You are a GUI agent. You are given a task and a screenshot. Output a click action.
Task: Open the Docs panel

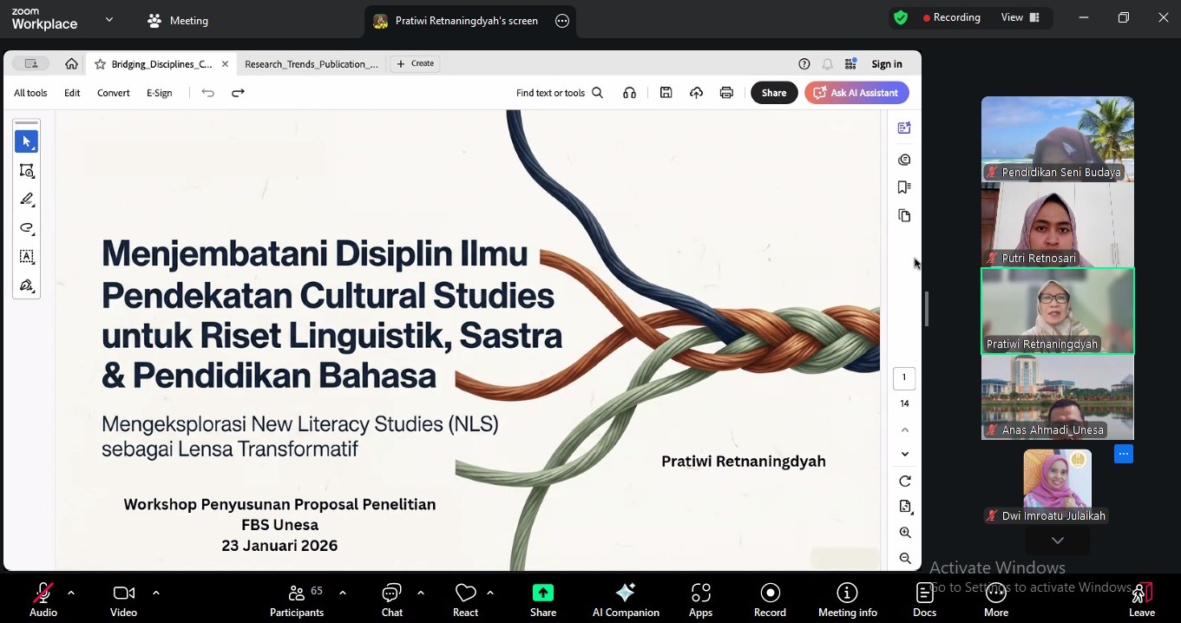[924, 600]
